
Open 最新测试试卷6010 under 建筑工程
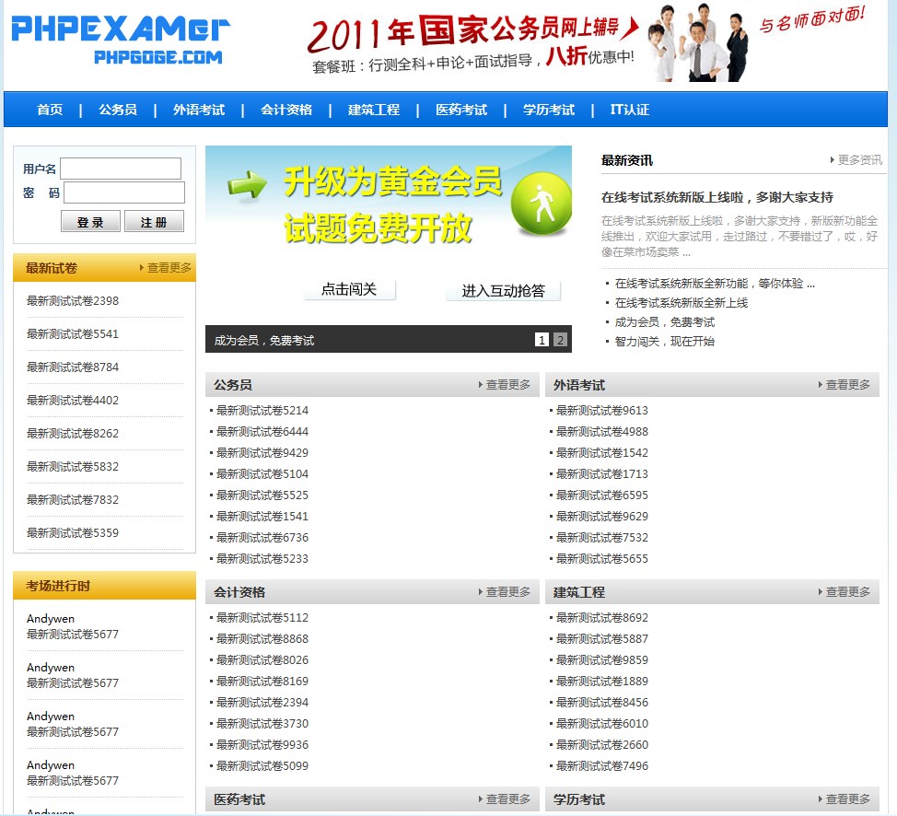tap(601, 723)
